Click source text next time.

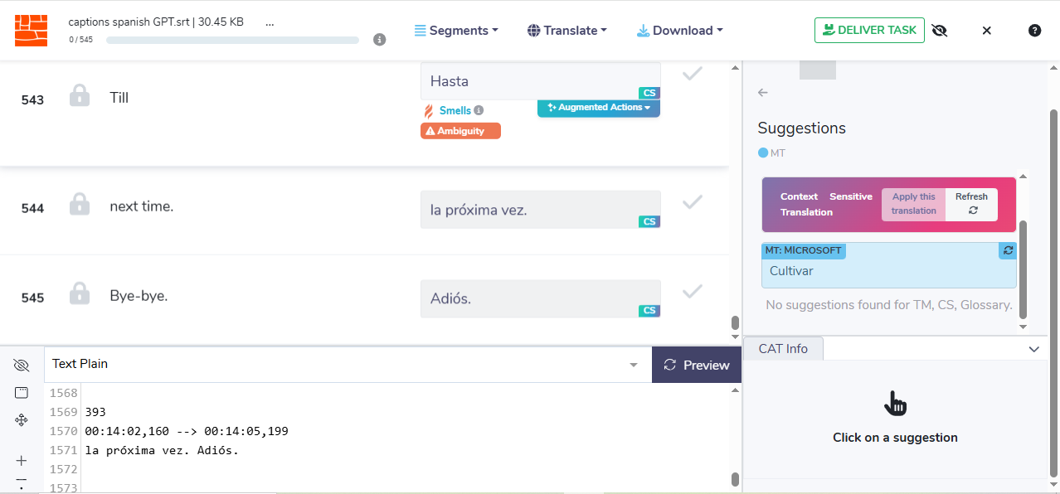point(142,206)
